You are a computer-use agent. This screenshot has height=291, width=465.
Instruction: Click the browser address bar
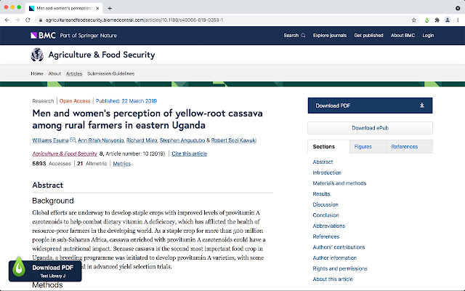click(x=218, y=19)
